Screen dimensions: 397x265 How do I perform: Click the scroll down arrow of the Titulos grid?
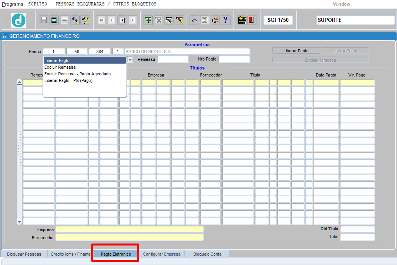[x=19, y=222]
